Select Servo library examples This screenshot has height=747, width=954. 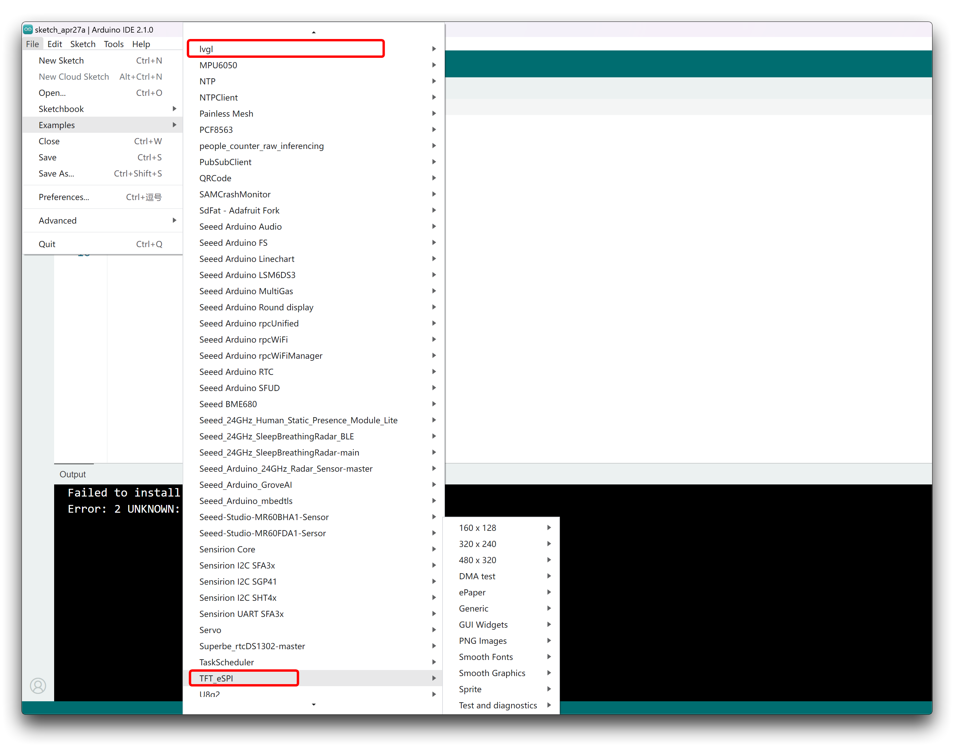pos(313,630)
